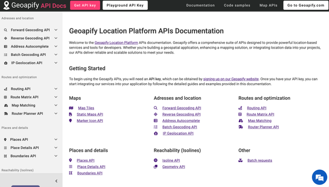329x187 pixels.
Task: Expand Boundaries API sidebar chevron
Action: [x=56, y=156]
